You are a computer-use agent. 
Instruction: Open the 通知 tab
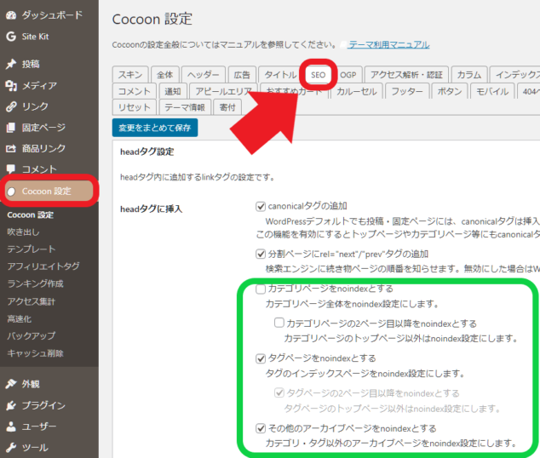(173, 91)
